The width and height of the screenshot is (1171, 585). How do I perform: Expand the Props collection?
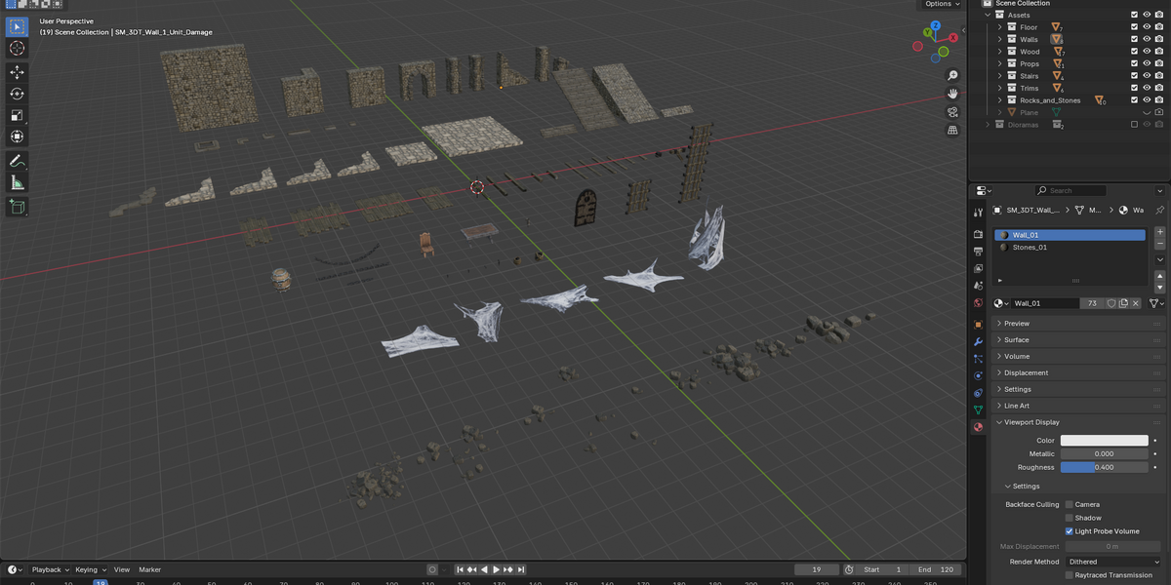click(x=1000, y=63)
